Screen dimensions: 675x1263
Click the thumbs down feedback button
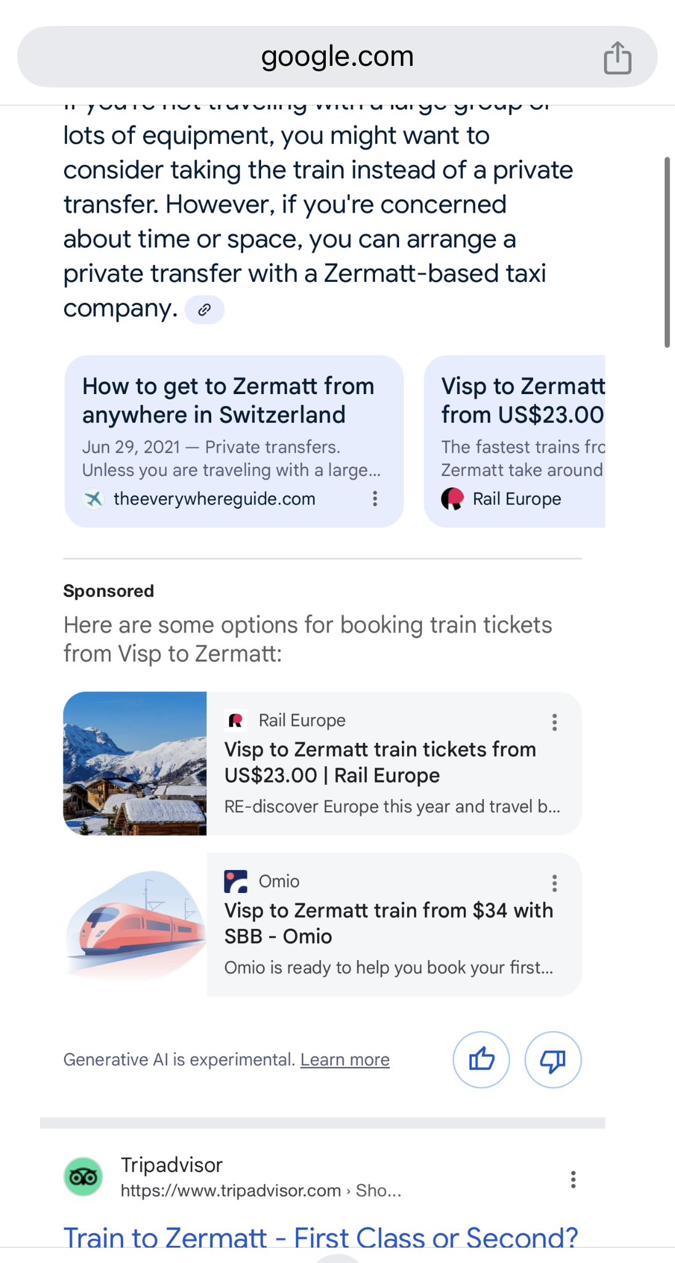(x=552, y=1059)
